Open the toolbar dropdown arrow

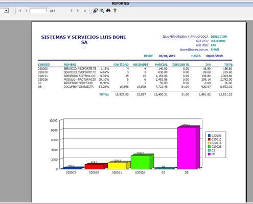pyautogui.click(x=6, y=11)
